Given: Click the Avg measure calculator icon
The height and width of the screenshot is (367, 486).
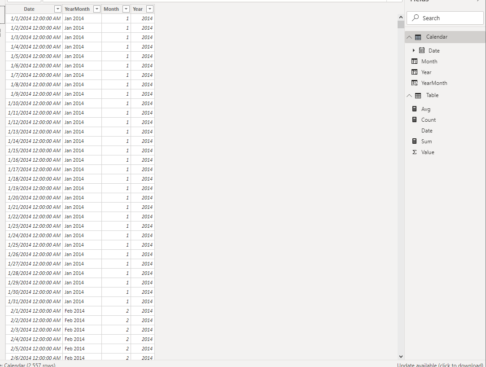Looking at the screenshot, I should (414, 109).
